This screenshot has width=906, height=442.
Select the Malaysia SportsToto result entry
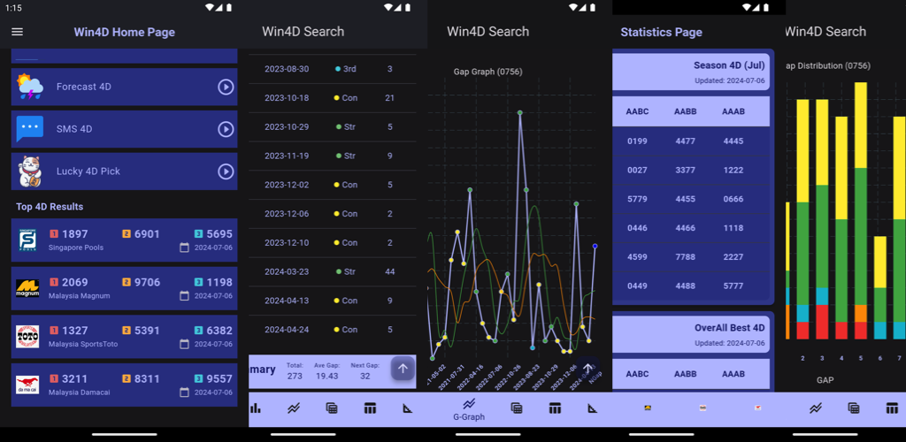124,336
